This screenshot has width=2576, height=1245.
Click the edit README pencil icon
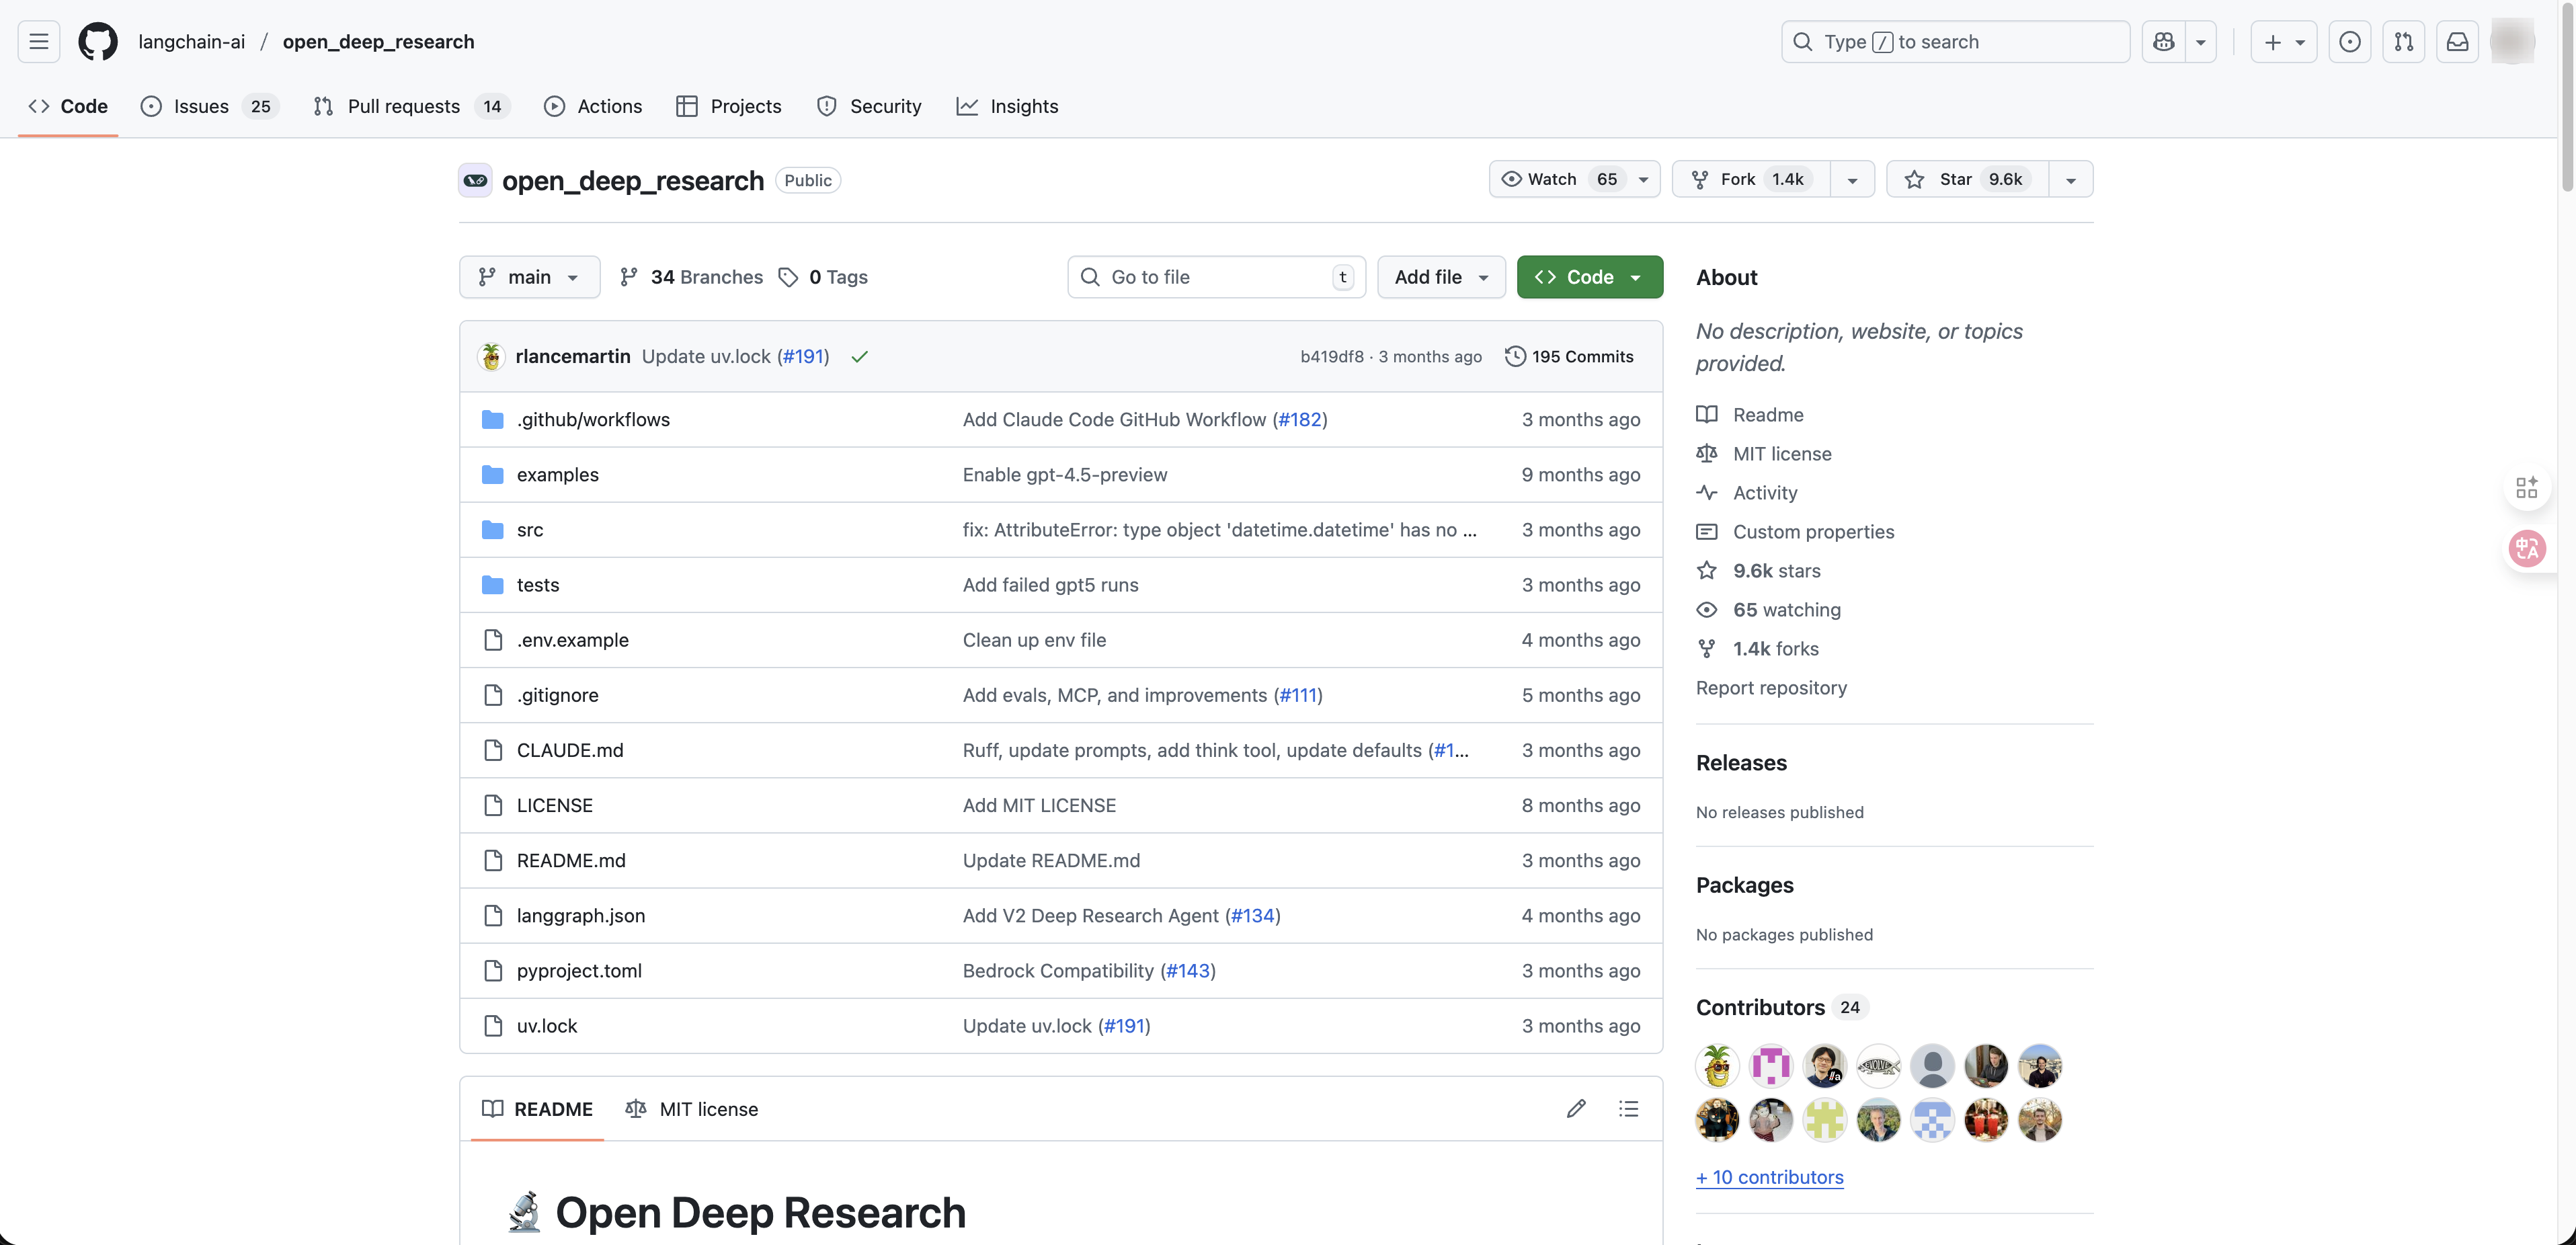pyautogui.click(x=1576, y=1109)
